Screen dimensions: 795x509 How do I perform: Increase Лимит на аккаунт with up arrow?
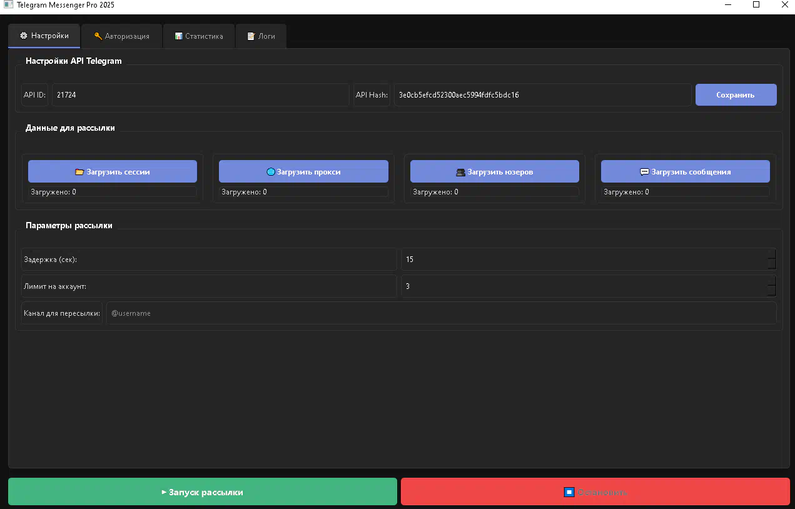click(x=772, y=280)
